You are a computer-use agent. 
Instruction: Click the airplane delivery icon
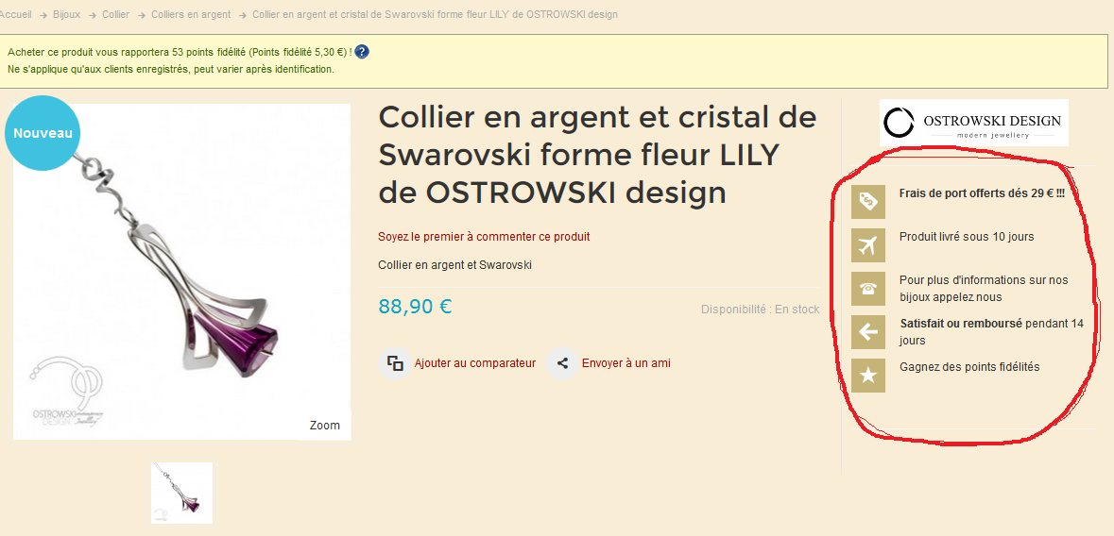coord(868,245)
